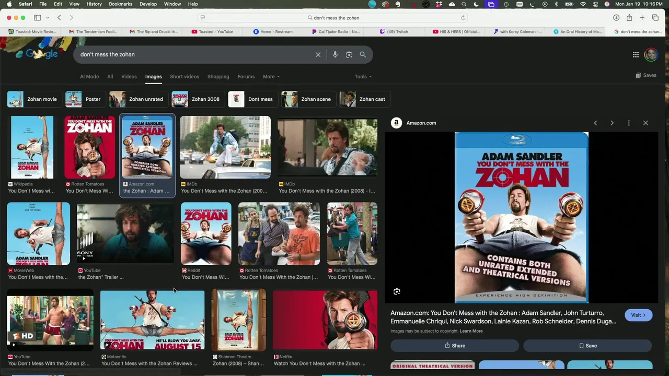Image resolution: width=669 pixels, height=376 pixels.
Task: Go back in Safari
Action: coord(59,18)
